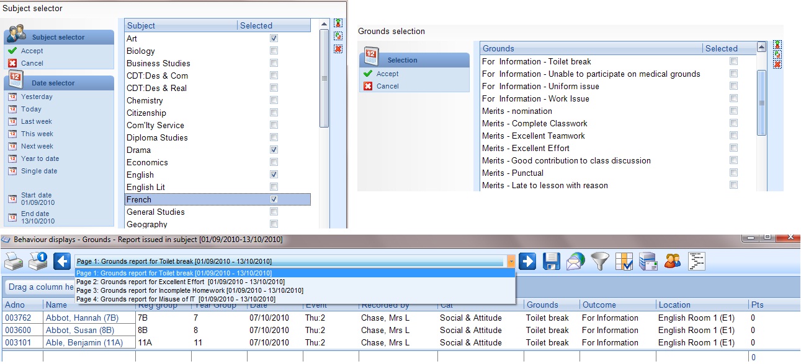This screenshot has height=364, width=801.
Task: Click the up arrow of the Grounds list scrollbar
Action: pyautogui.click(x=763, y=47)
